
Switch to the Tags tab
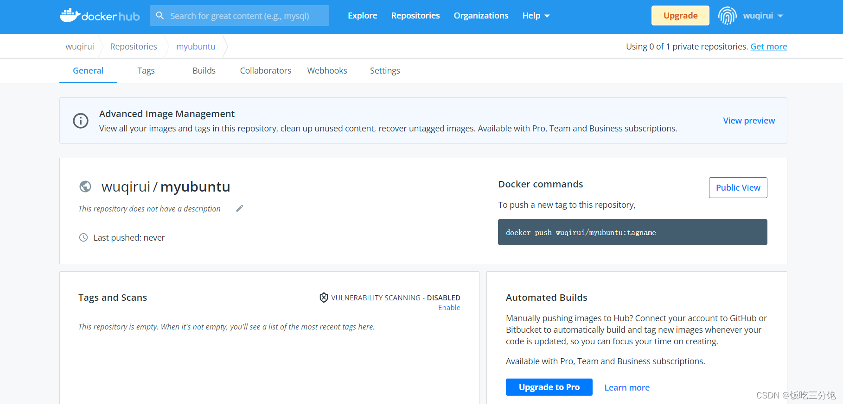[146, 71]
